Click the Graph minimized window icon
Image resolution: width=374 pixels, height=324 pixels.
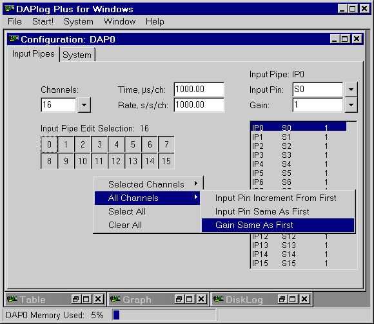click(x=115, y=299)
